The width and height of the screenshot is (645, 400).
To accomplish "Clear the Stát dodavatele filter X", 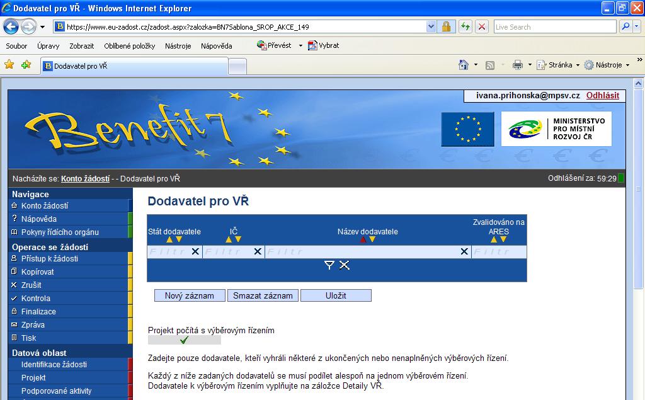I will (x=195, y=251).
